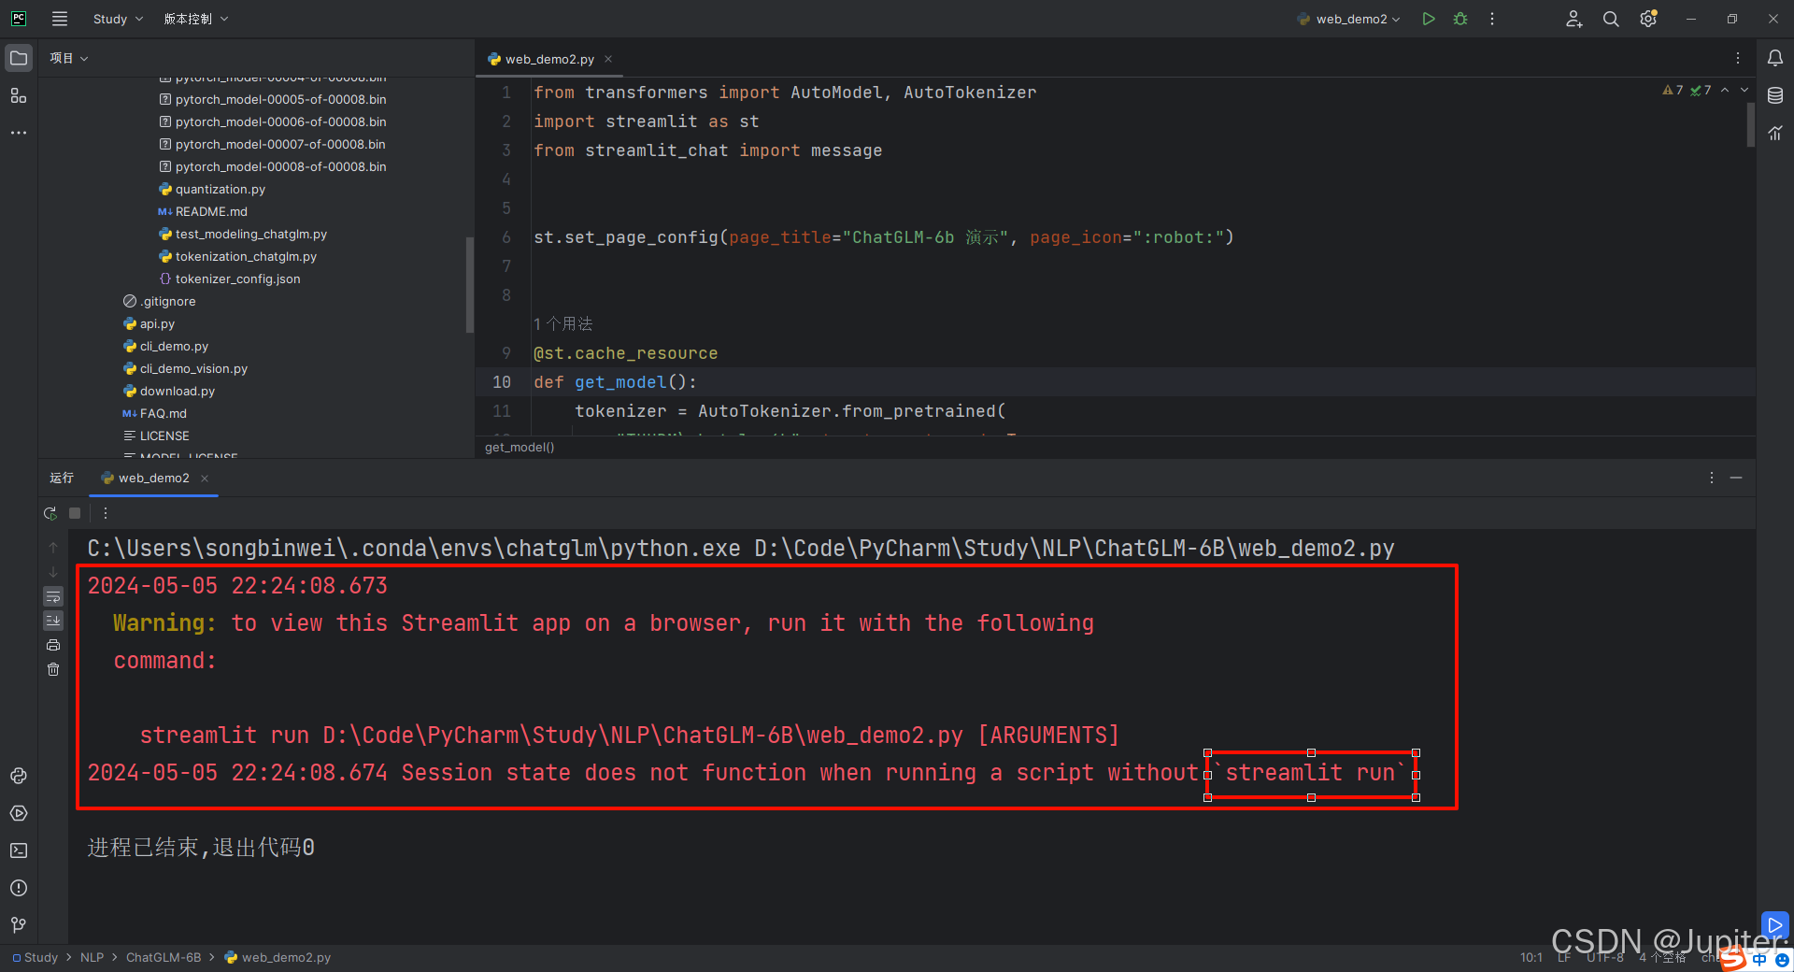This screenshot has height=972, width=1794.
Task: Open the SciView tool window
Action: [x=1775, y=133]
